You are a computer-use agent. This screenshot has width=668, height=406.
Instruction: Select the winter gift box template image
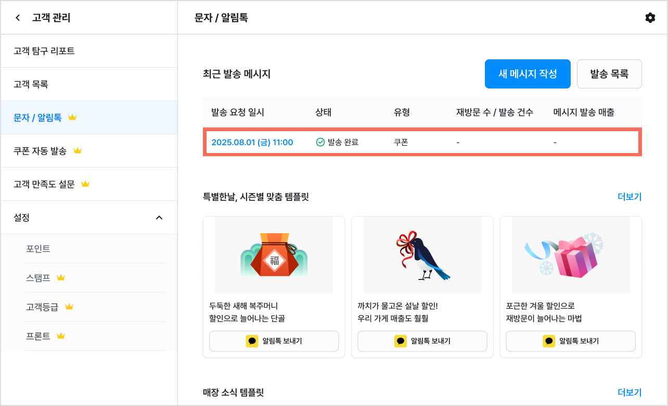coord(571,255)
